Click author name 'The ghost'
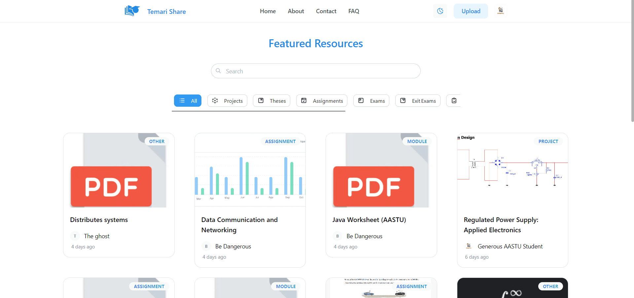 [97, 236]
